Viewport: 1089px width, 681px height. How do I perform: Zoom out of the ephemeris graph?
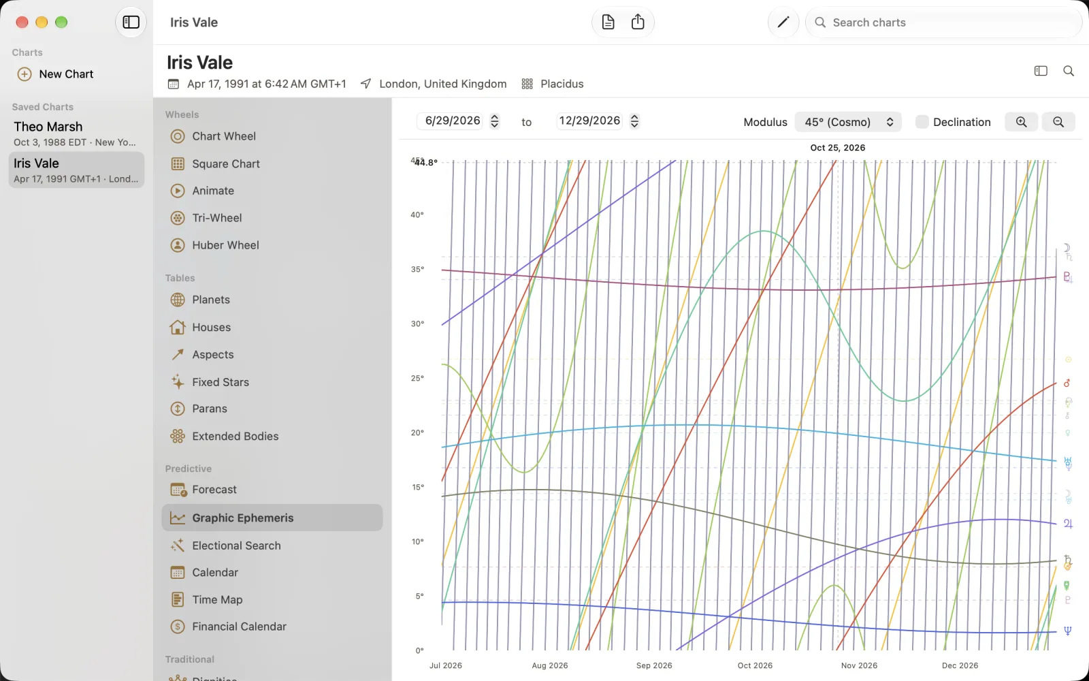tap(1058, 122)
